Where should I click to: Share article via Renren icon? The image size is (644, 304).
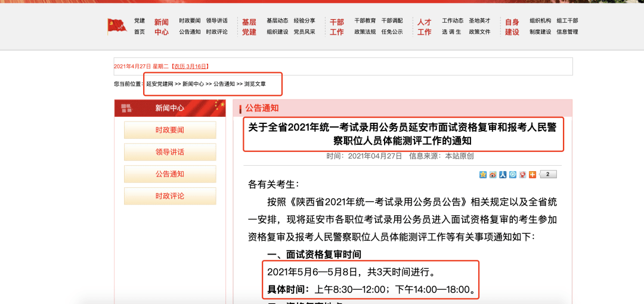pos(503,175)
